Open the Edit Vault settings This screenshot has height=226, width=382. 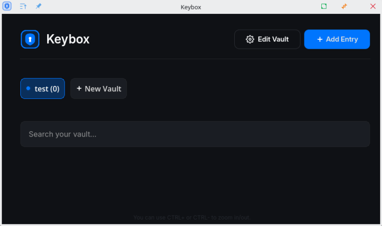pos(267,39)
